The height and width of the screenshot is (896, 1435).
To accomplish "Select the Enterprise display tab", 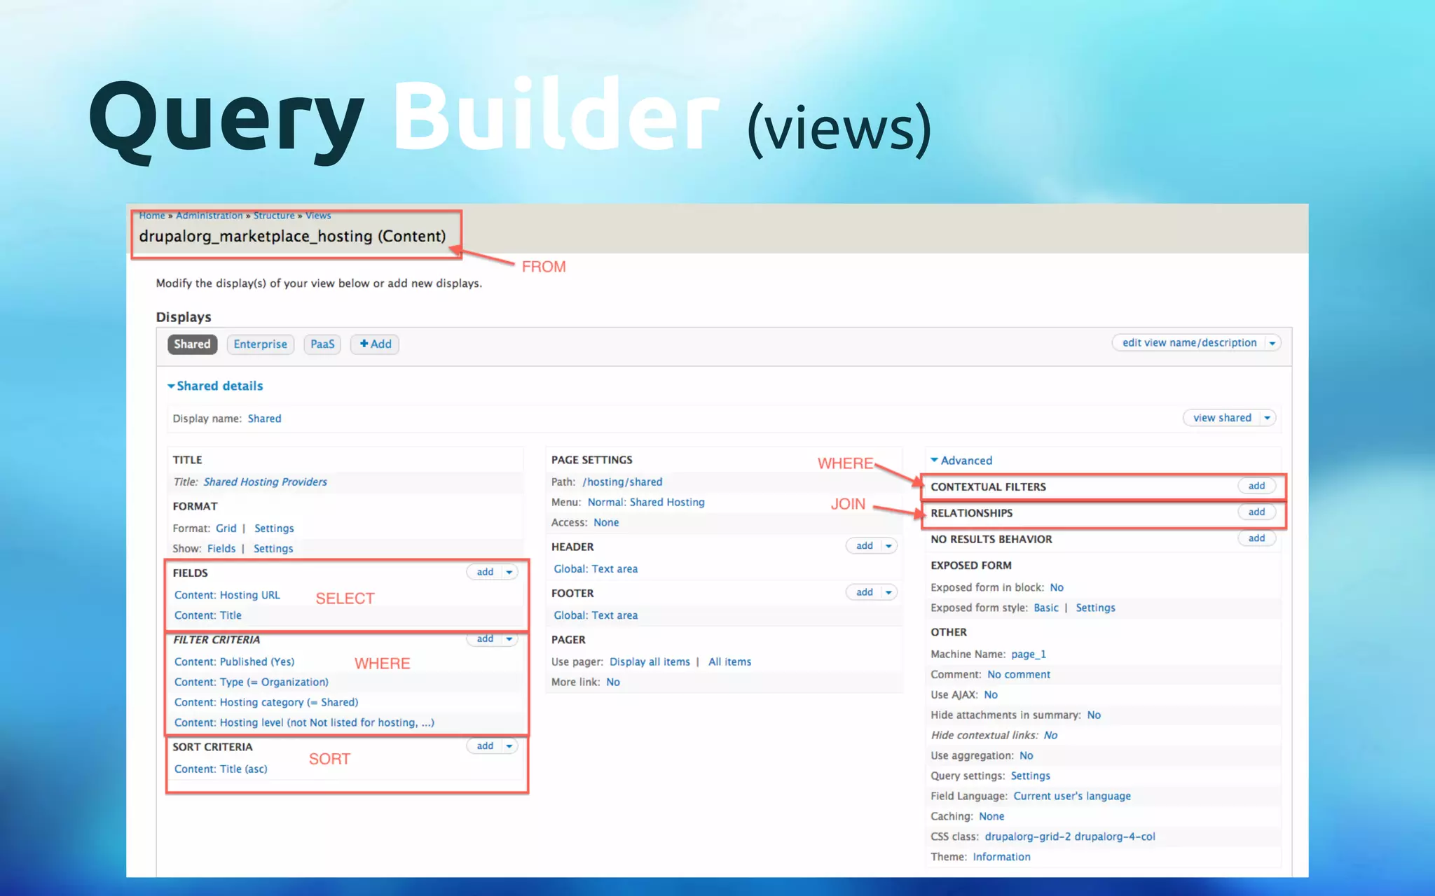I will coord(260,344).
